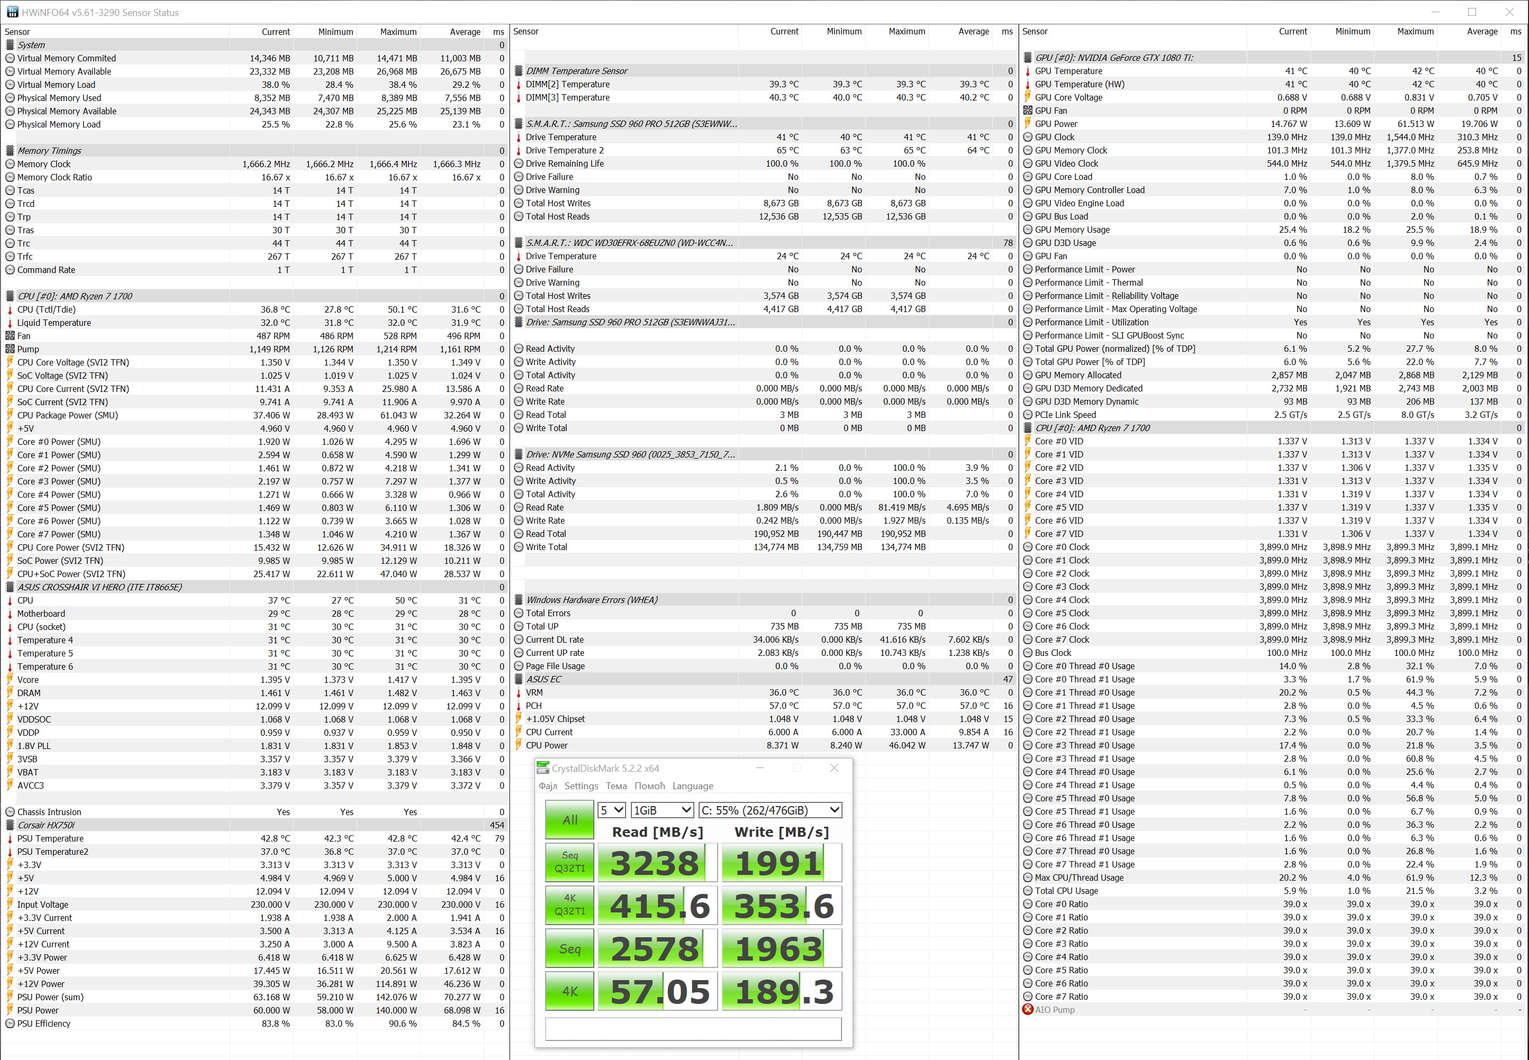Open the Language menu in CrystalDiskMark
Image resolution: width=1529 pixels, height=1060 pixels.
click(692, 785)
